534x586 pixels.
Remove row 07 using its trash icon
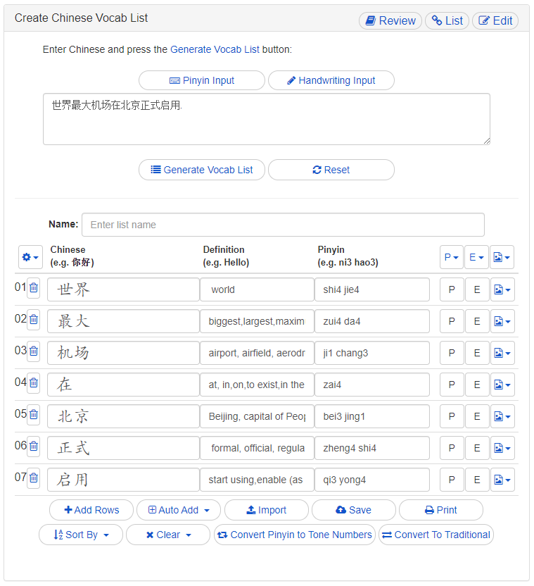pyautogui.click(x=33, y=478)
